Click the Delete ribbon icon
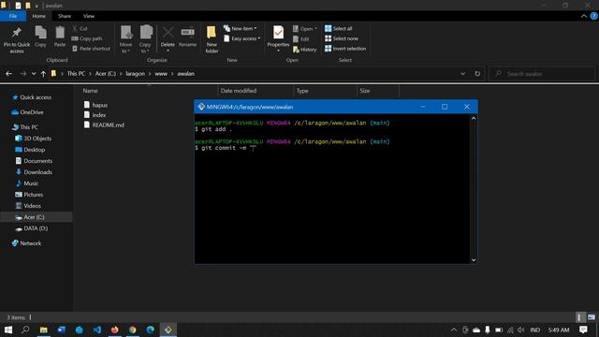Screen dimensions: 599x337 (x=168, y=38)
